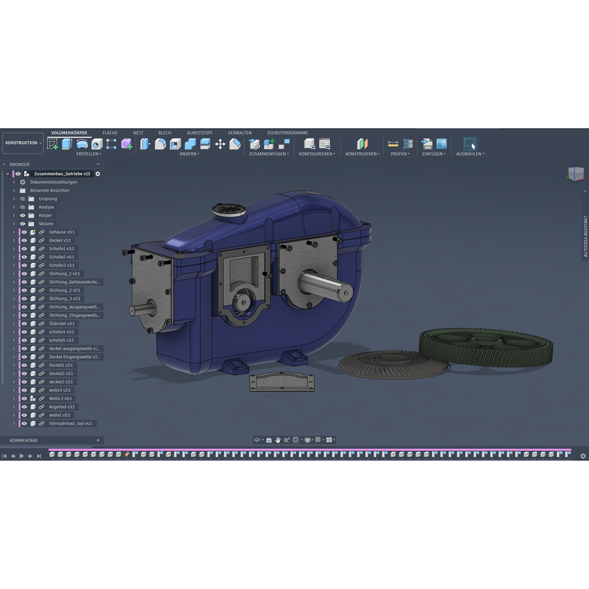
Task: Hide the Deckel v3:1 component
Action: pos(24,241)
